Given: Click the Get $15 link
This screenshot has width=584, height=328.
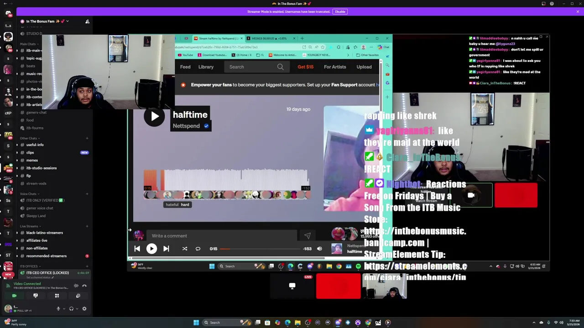Looking at the screenshot, I should [306, 67].
